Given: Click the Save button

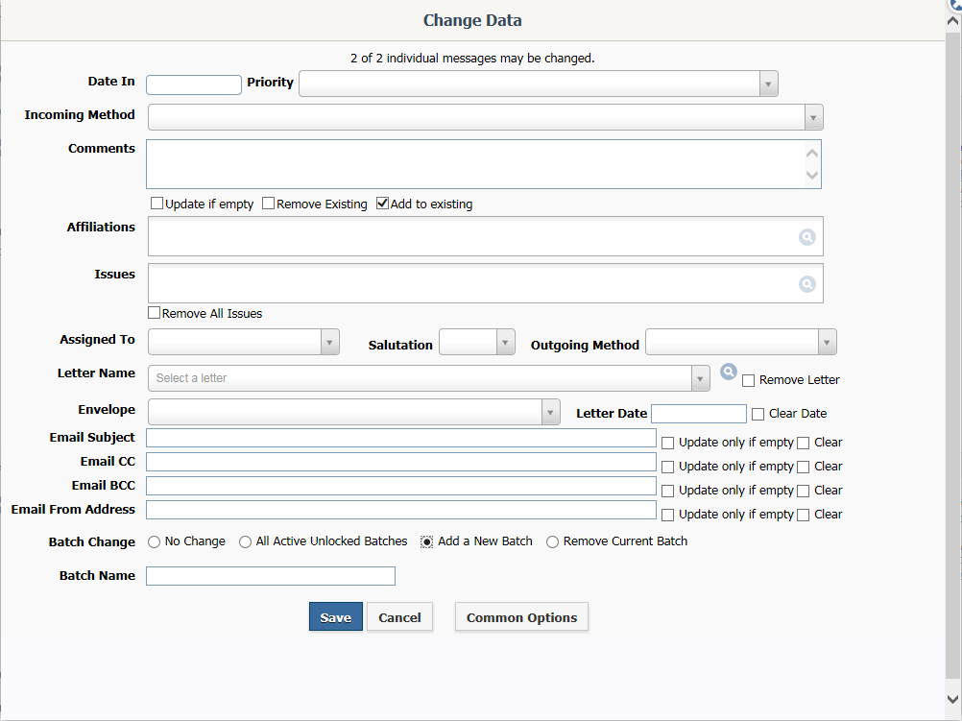Looking at the screenshot, I should point(336,616).
